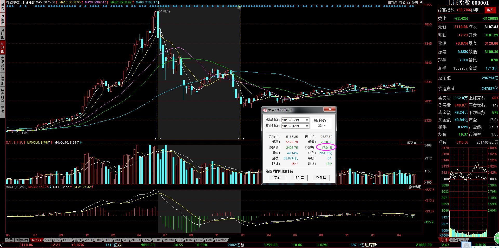The height and width of the screenshot is (248, 499).
Task: Select the TRIX indicator tab
Action: coord(157,240)
